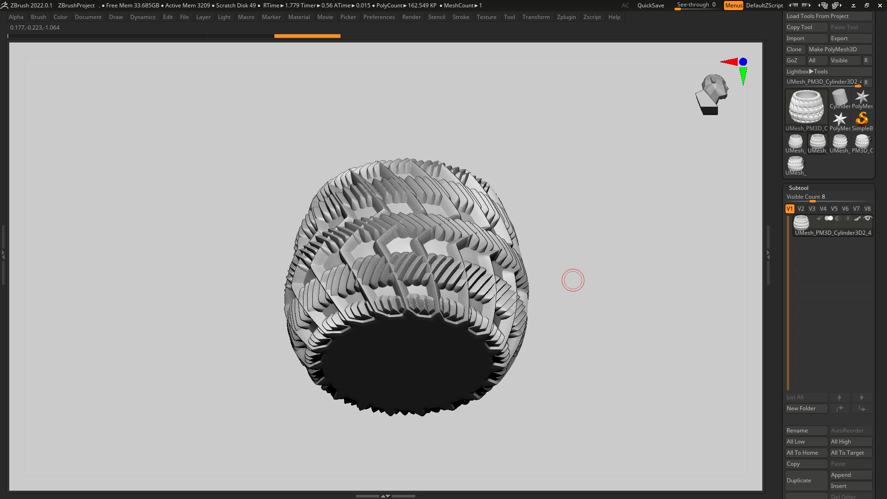Expand the right tray divider arrows

coord(768,254)
